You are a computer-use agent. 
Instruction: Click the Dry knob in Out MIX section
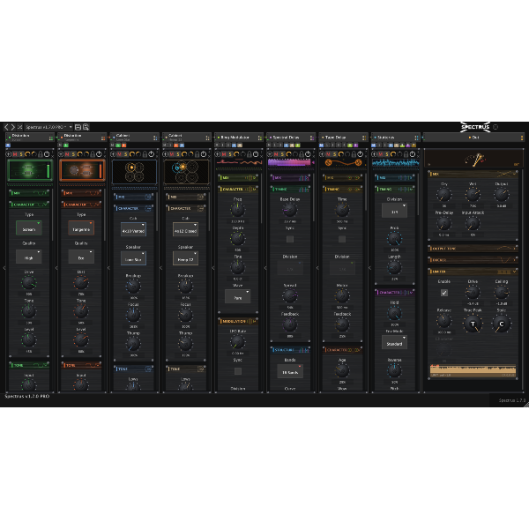pyautogui.click(x=444, y=194)
